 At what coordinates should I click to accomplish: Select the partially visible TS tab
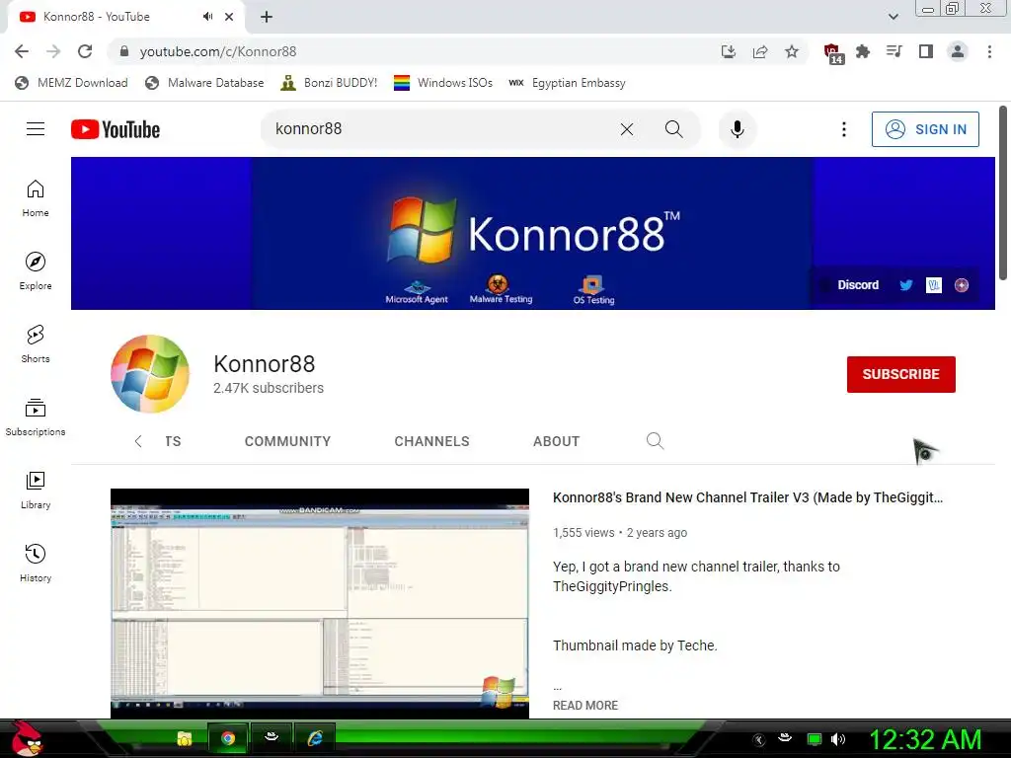tap(173, 441)
